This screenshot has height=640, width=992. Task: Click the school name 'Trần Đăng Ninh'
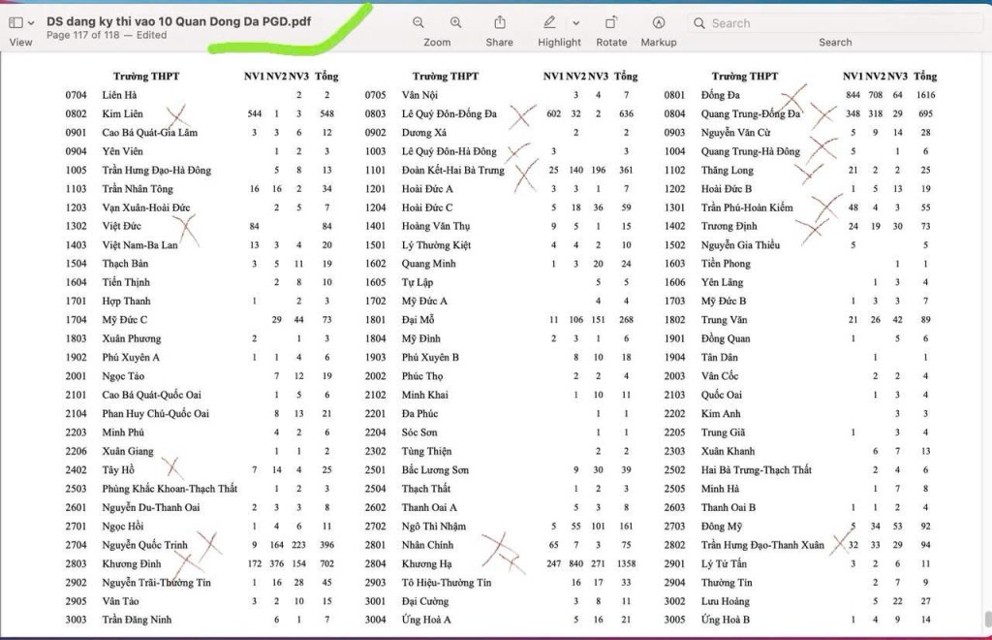(137, 620)
